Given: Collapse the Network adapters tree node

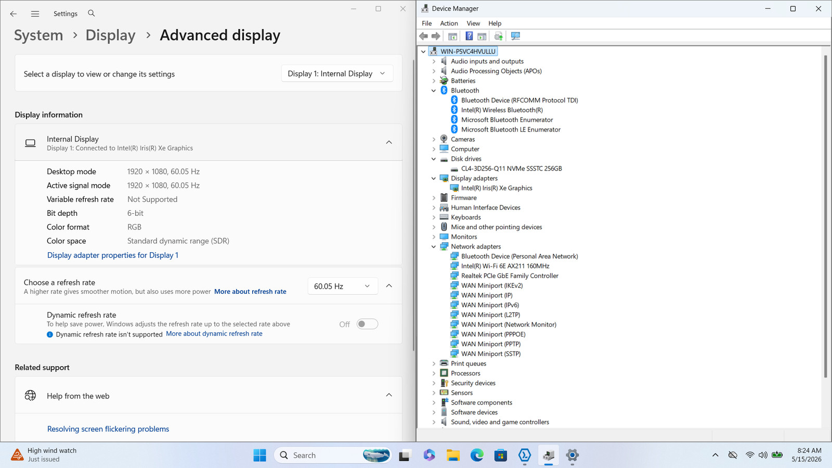Looking at the screenshot, I should (434, 246).
